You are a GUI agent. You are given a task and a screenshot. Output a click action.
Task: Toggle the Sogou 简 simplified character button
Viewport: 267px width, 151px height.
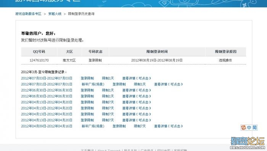(254, 127)
